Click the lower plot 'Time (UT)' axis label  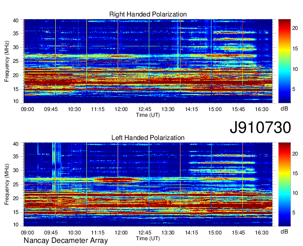point(148,238)
